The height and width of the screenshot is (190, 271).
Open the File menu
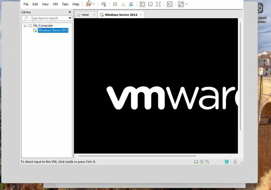click(26, 4)
